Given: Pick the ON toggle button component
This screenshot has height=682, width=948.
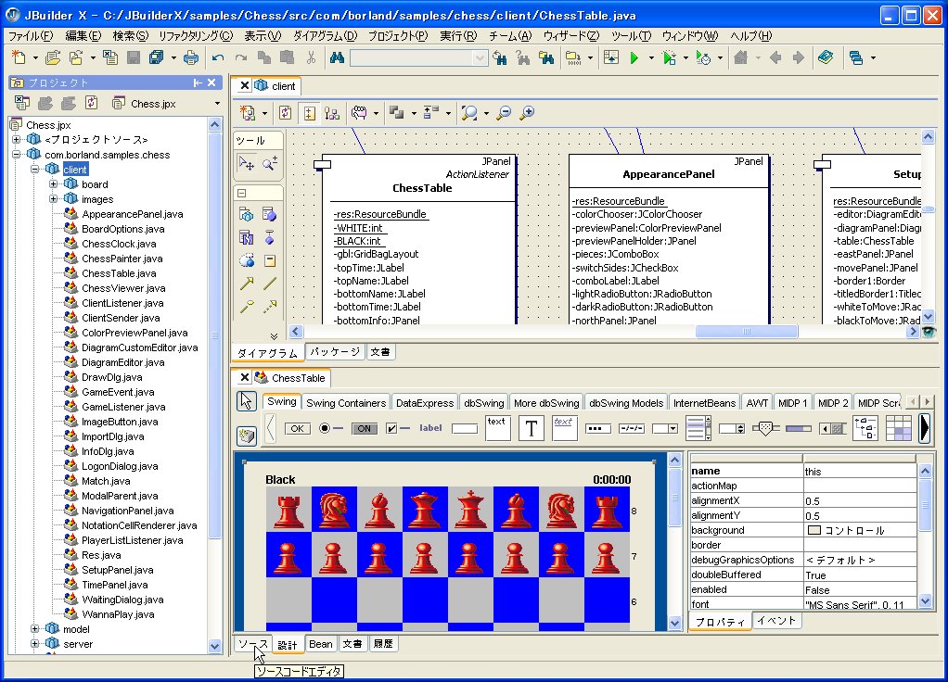Looking at the screenshot, I should click(x=364, y=428).
